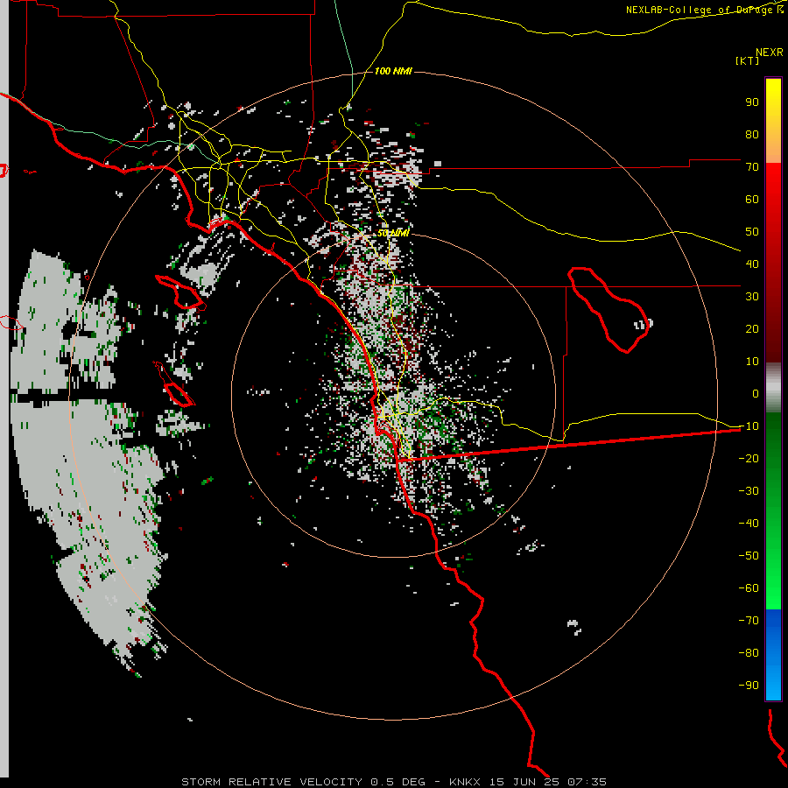Pick the gray zero-velocity segment of the color bar
This screenshot has width=788, height=788.
pyautogui.click(x=773, y=388)
